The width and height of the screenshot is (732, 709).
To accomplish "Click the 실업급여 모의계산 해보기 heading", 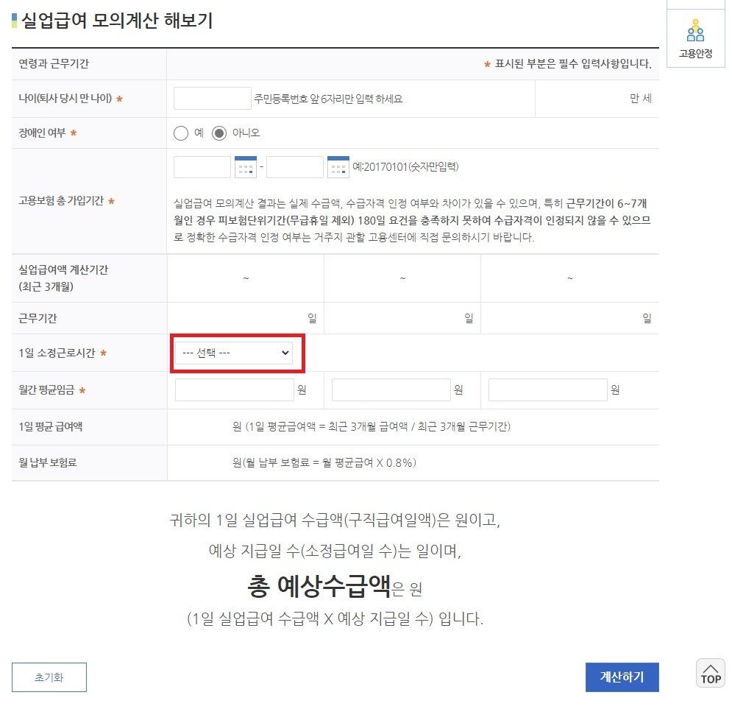I will click(117, 21).
